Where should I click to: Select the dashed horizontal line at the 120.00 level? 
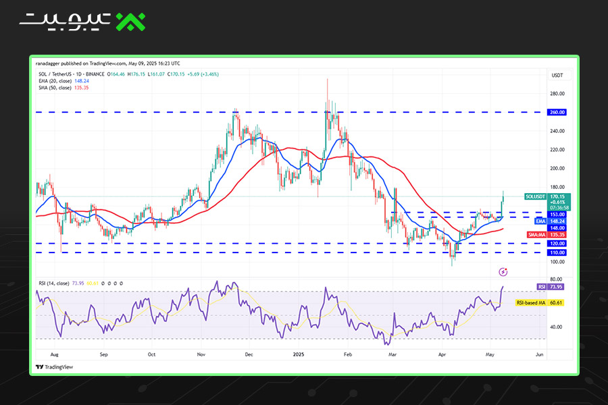coord(289,244)
